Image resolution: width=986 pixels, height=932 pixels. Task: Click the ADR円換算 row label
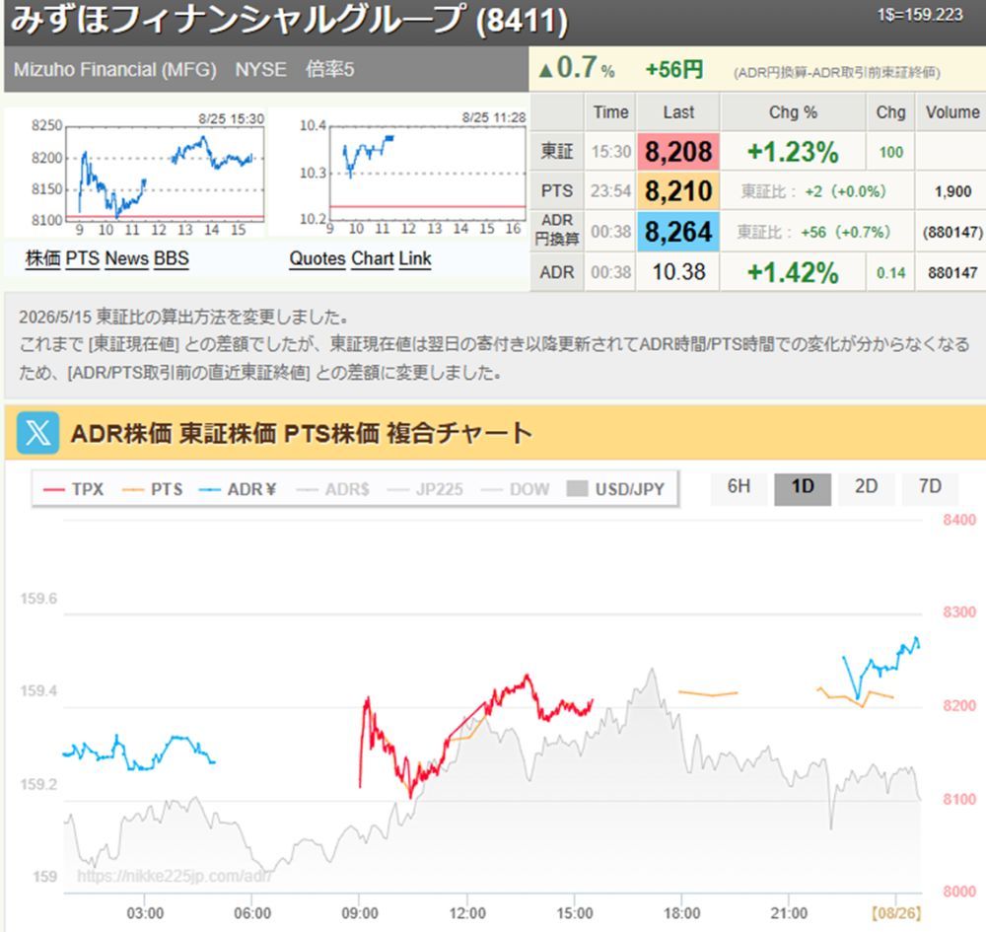[557, 230]
